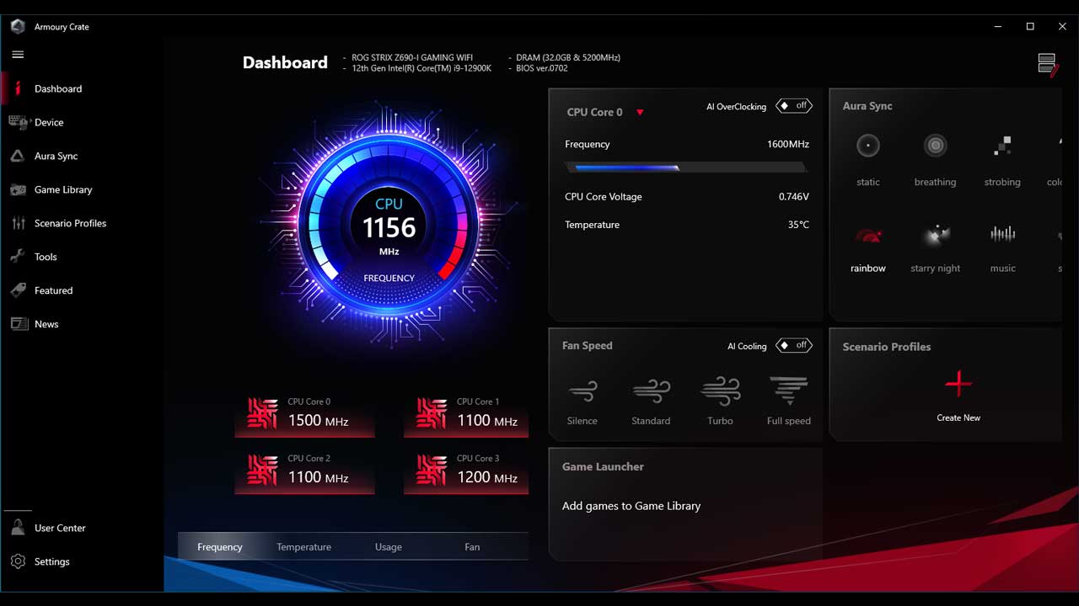The height and width of the screenshot is (606, 1079).
Task: Click the Aura Sync panel title
Action: pos(867,106)
